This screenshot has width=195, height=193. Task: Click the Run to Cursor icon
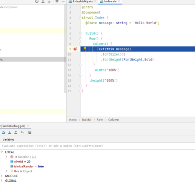coord(22,132)
